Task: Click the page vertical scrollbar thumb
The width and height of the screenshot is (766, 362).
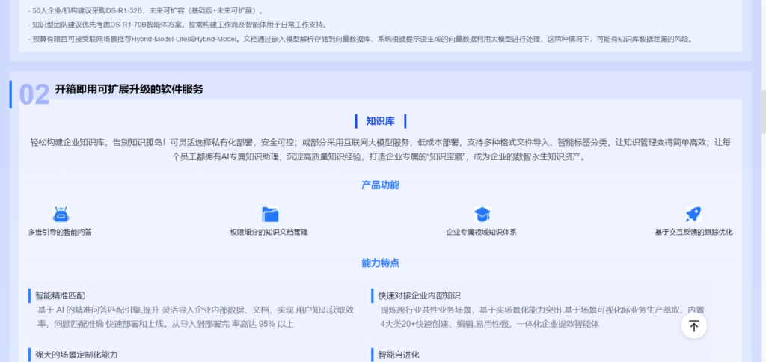Action: coord(763,111)
